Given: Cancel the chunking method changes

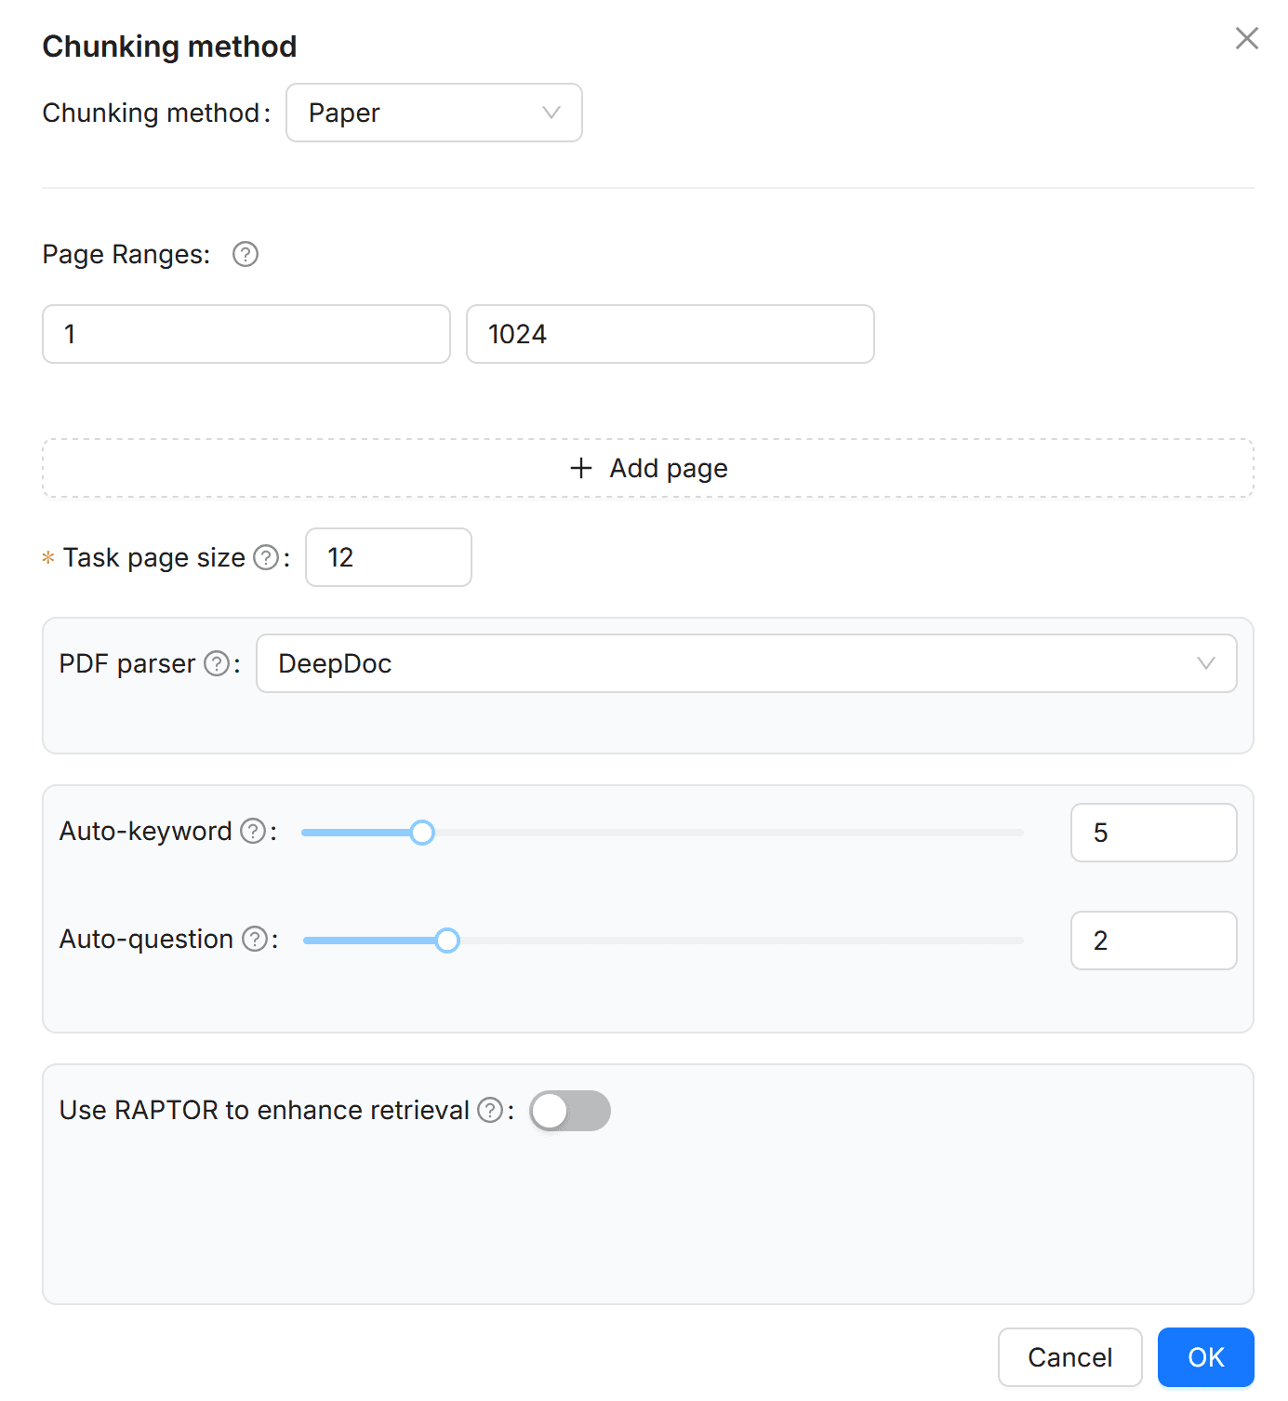Looking at the screenshot, I should click(x=1069, y=1357).
